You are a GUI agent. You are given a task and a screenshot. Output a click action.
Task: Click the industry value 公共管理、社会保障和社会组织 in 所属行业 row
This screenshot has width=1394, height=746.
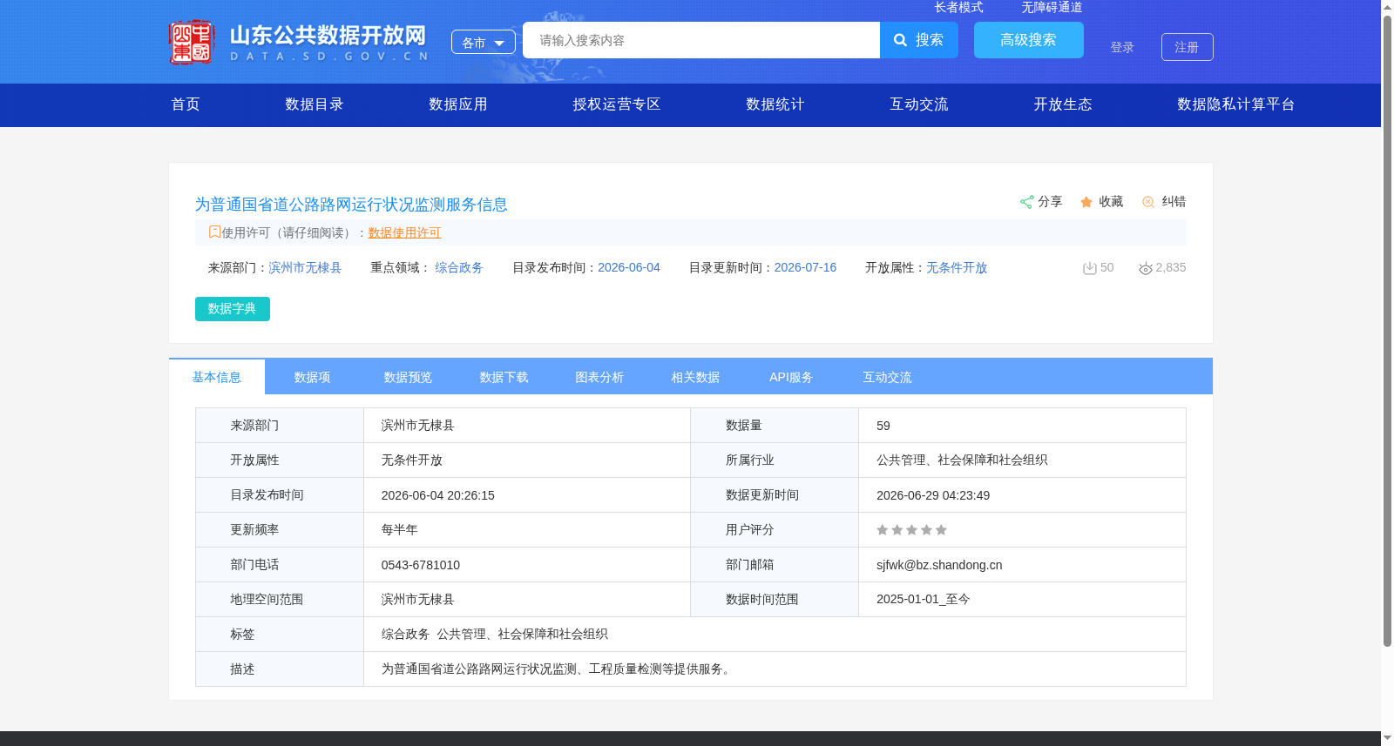(962, 460)
